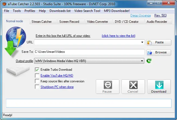The image size is (177, 120).
Task: Check Keep source files after conversion
Action: pos(37,81)
